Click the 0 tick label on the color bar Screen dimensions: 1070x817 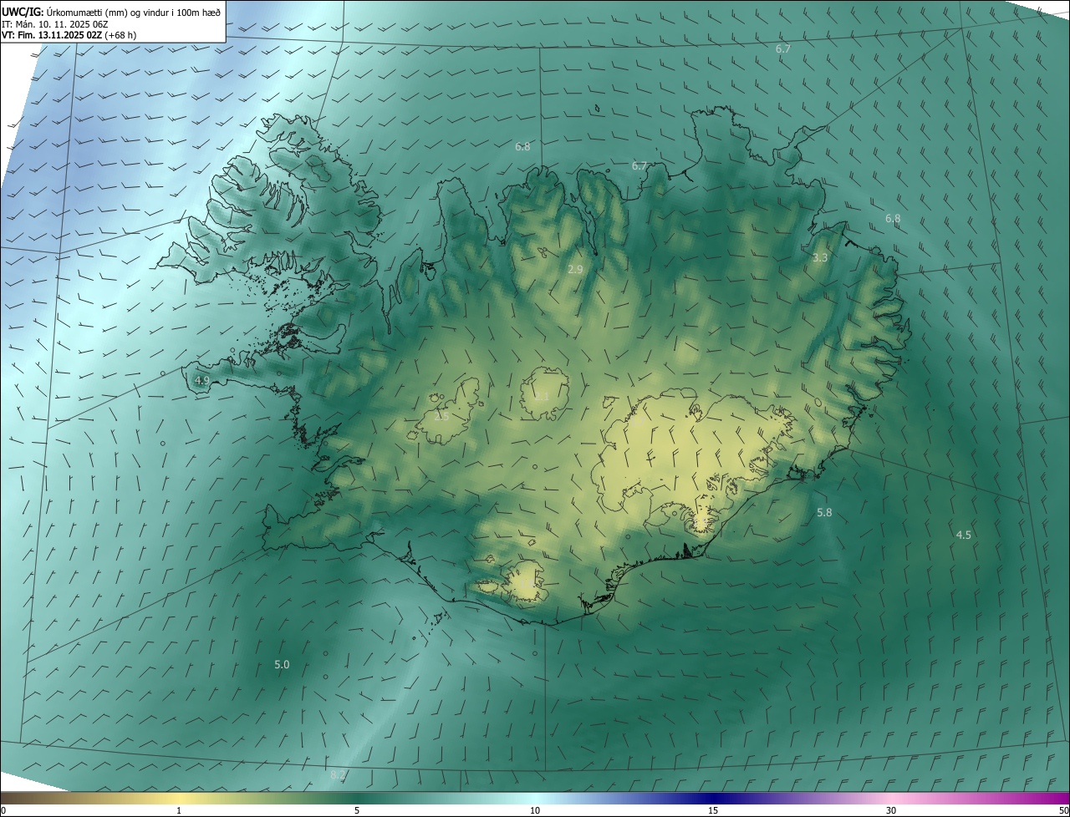(3, 810)
